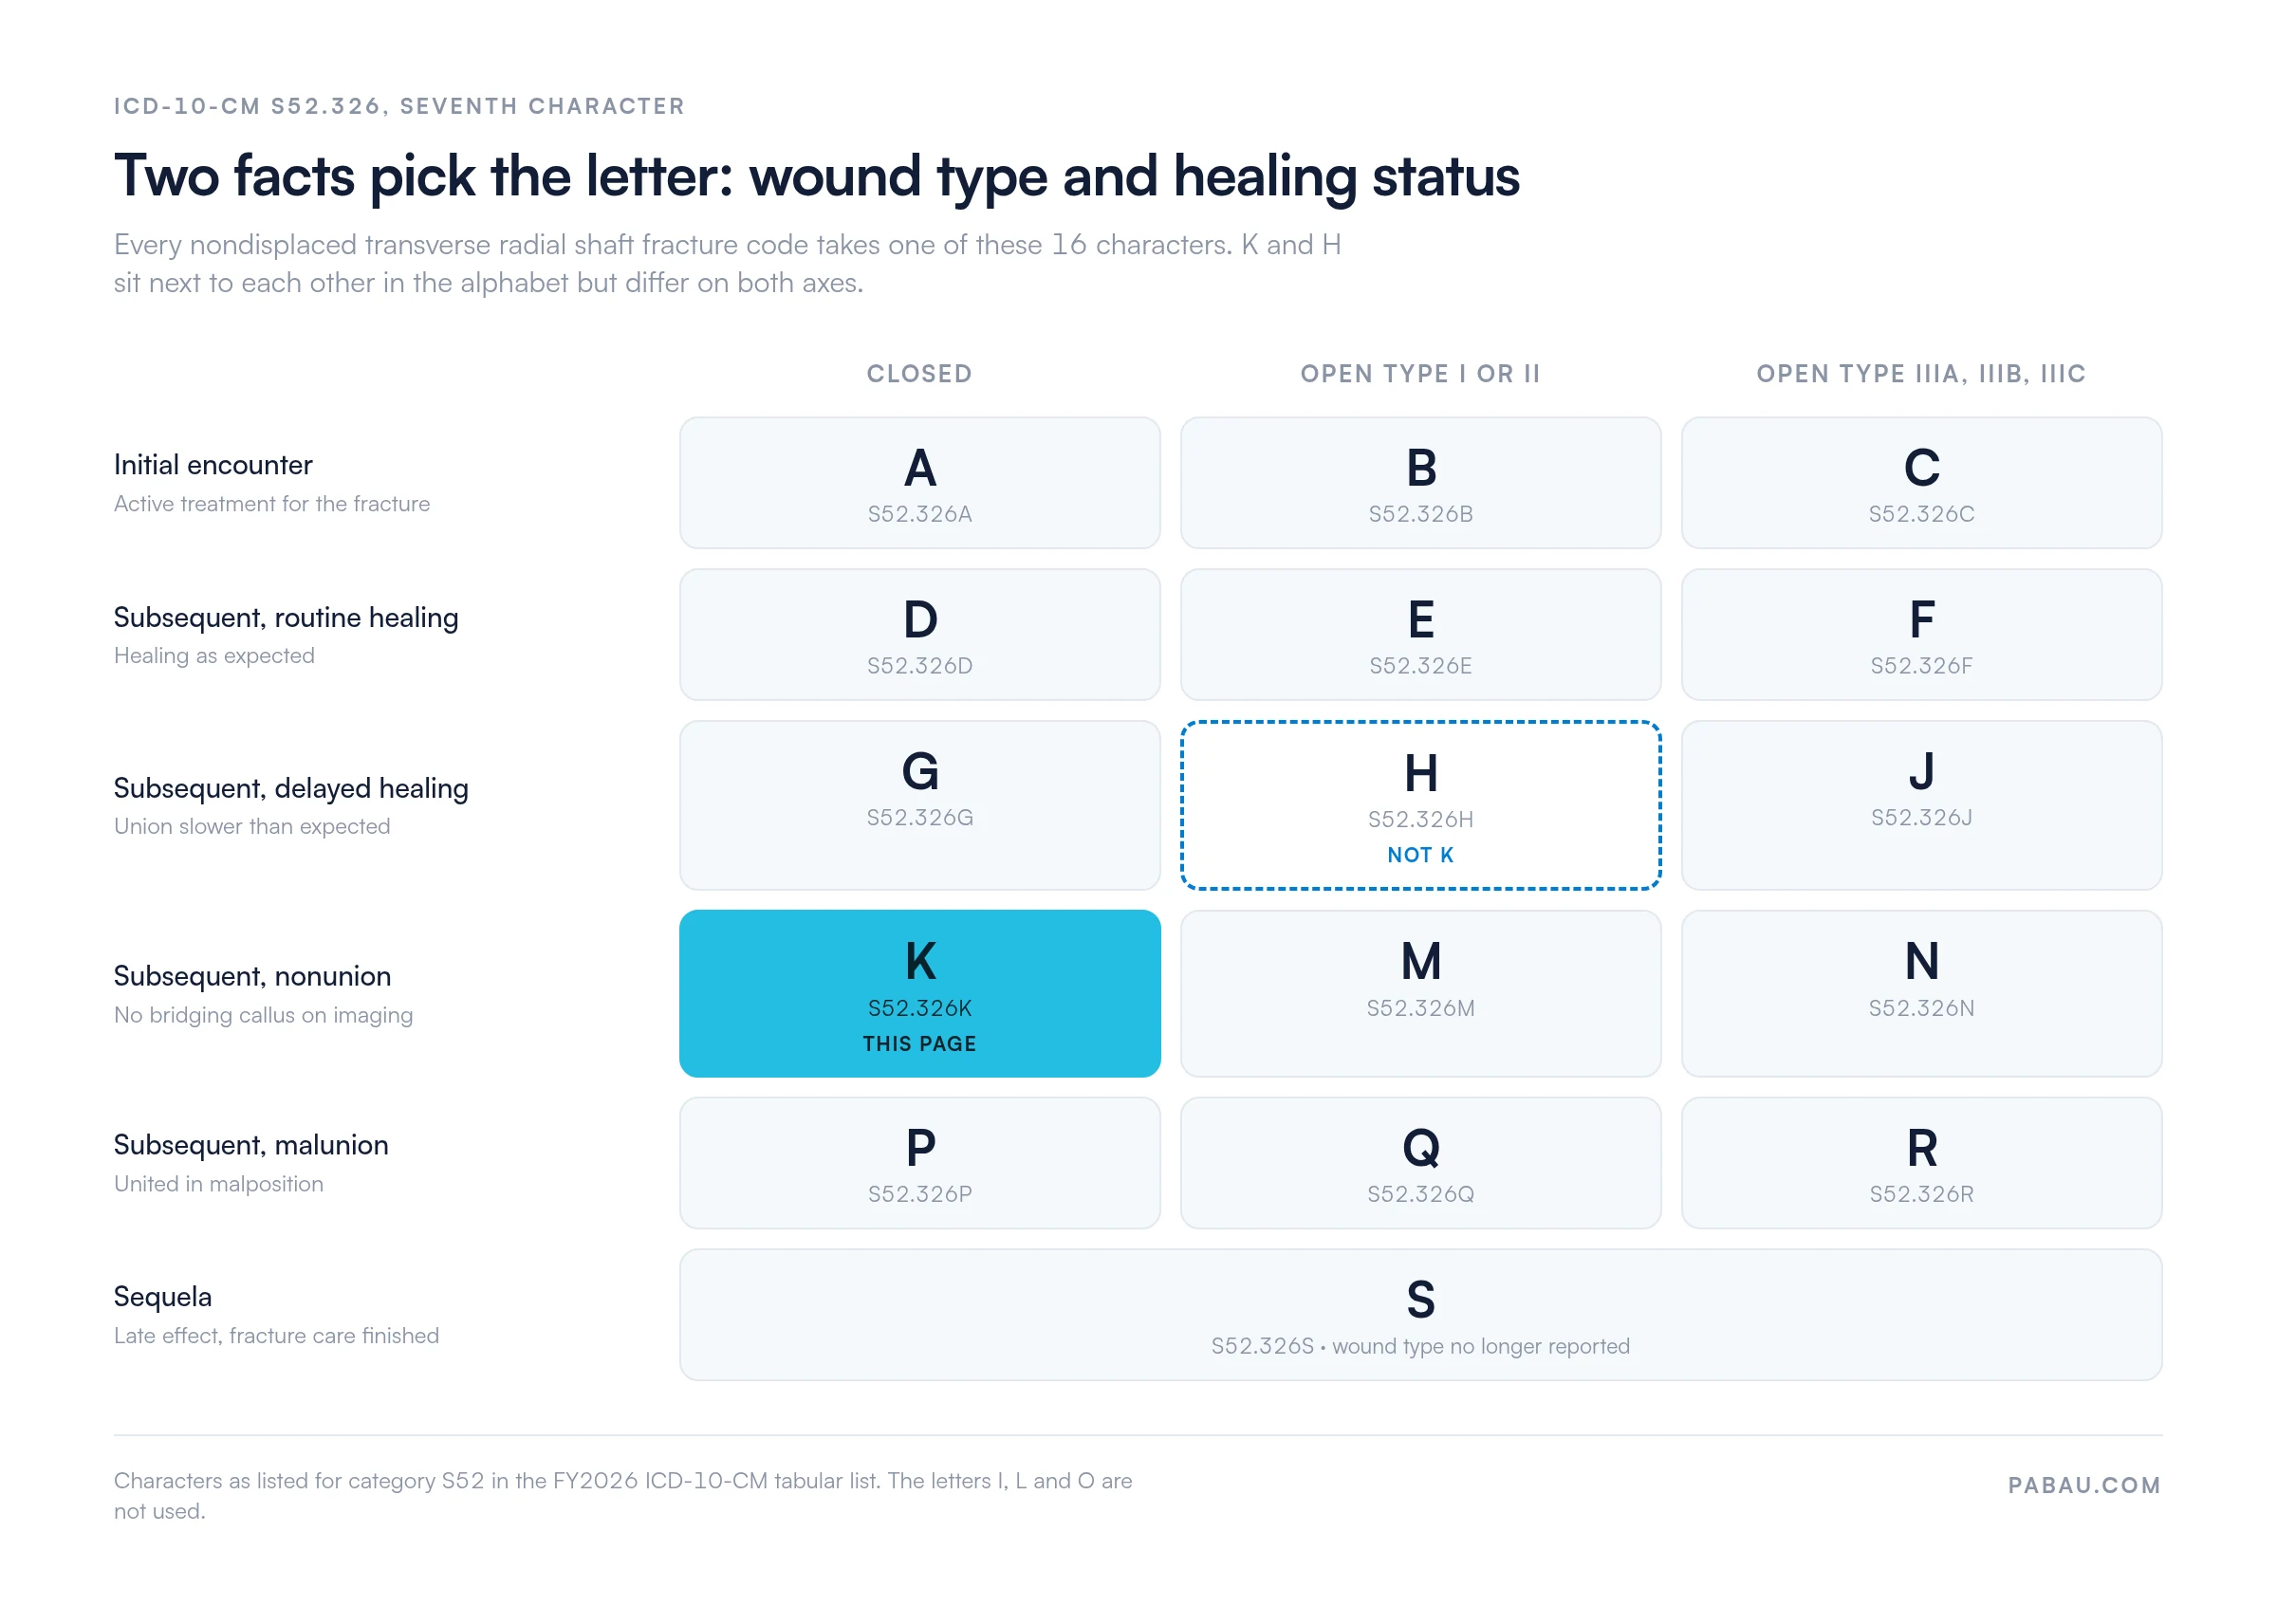Select the J S52.326J card
The image size is (2277, 1624).
coord(1921,805)
